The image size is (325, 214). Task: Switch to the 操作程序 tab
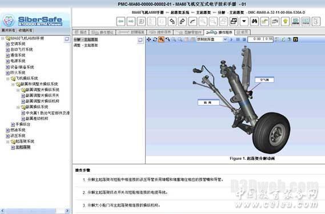(x=219, y=33)
